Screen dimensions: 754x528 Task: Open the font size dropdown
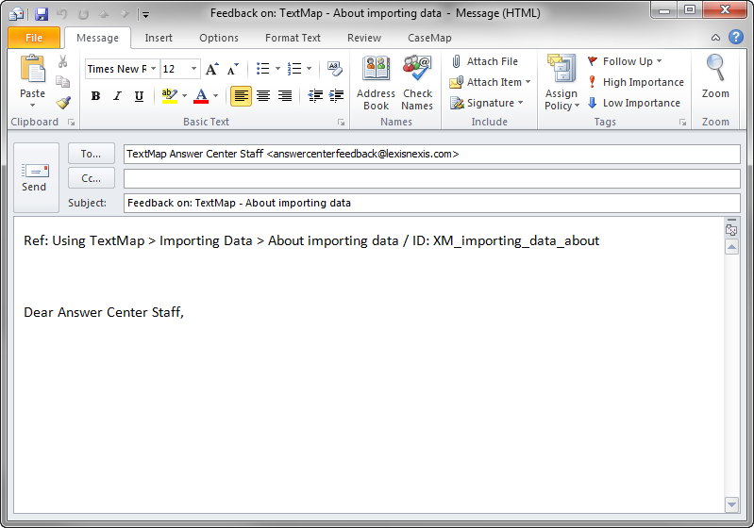click(x=193, y=69)
